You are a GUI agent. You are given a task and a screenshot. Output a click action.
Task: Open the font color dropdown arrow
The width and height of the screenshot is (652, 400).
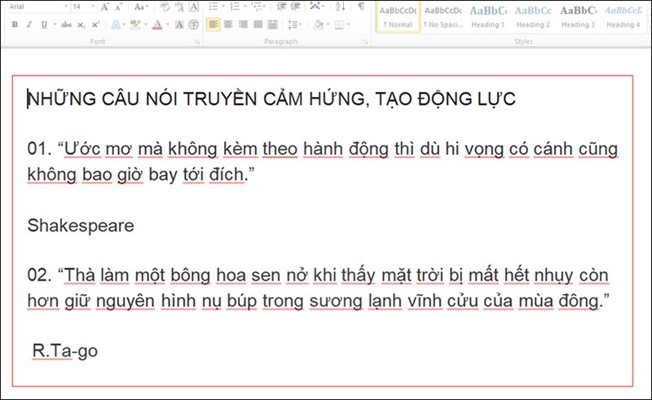(168, 24)
